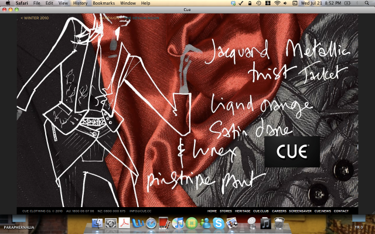Open Photo Booth from the Dock
The width and height of the screenshot is (375, 234).
pos(165,223)
